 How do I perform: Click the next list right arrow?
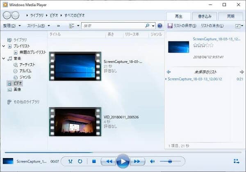click(x=241, y=72)
